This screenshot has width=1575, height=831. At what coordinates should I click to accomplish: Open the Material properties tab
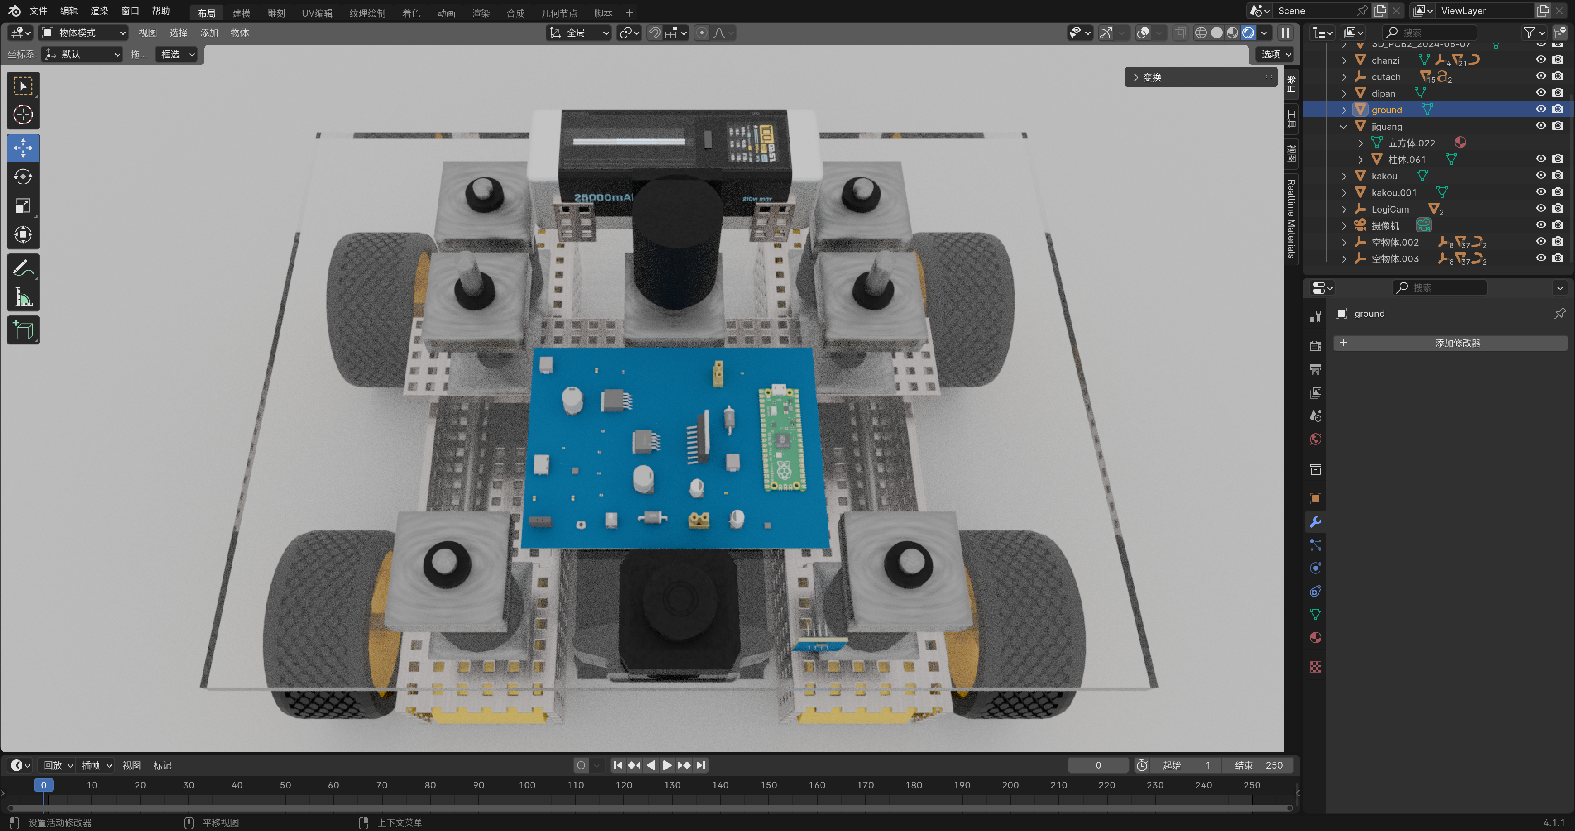click(1316, 638)
